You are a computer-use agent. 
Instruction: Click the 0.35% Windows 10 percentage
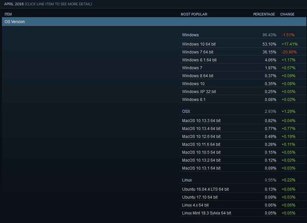pyautogui.click(x=270, y=84)
